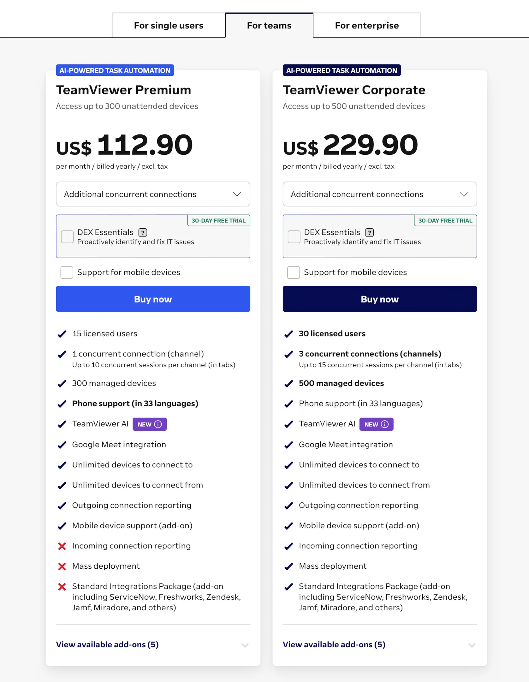This screenshot has height=682, width=529.
Task: Click the help icon beside Corporate DEX Essentials
Action: coord(369,232)
